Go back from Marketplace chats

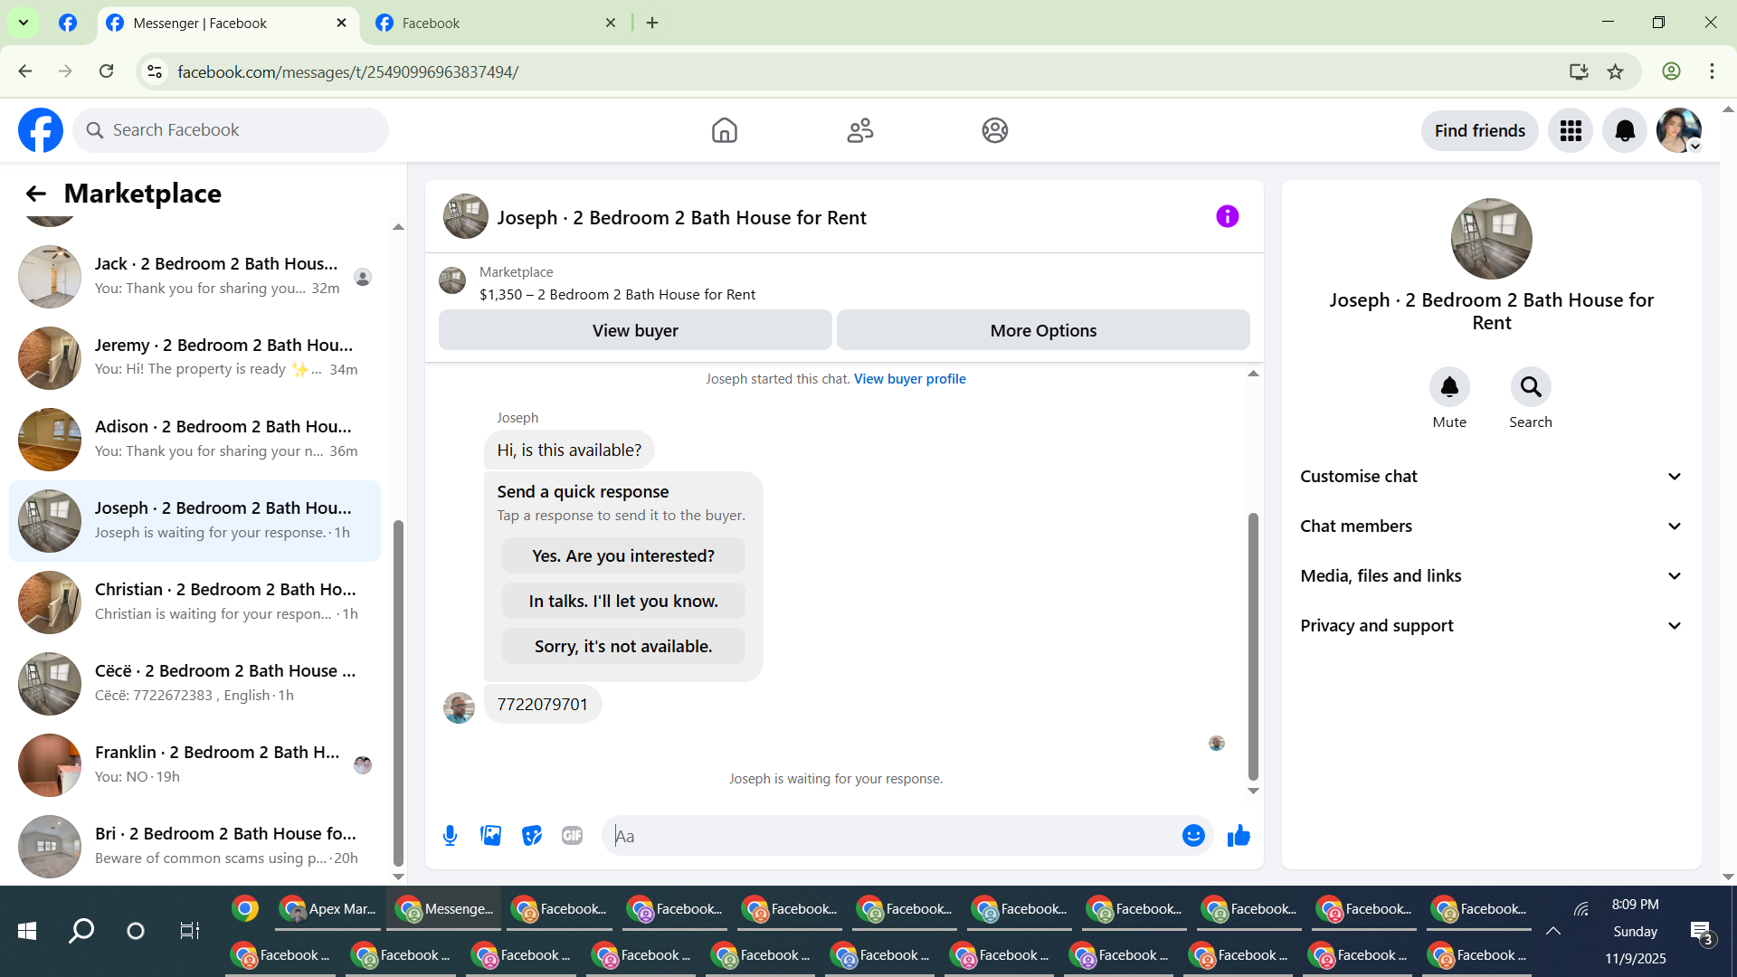pos(36,194)
